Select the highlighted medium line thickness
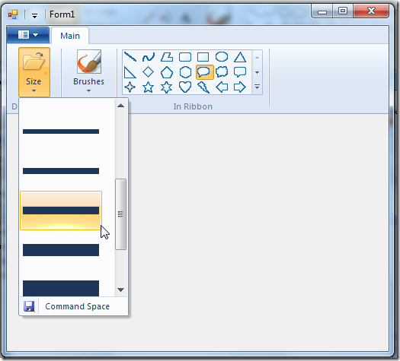The height and width of the screenshot is (361, 400). 61,211
